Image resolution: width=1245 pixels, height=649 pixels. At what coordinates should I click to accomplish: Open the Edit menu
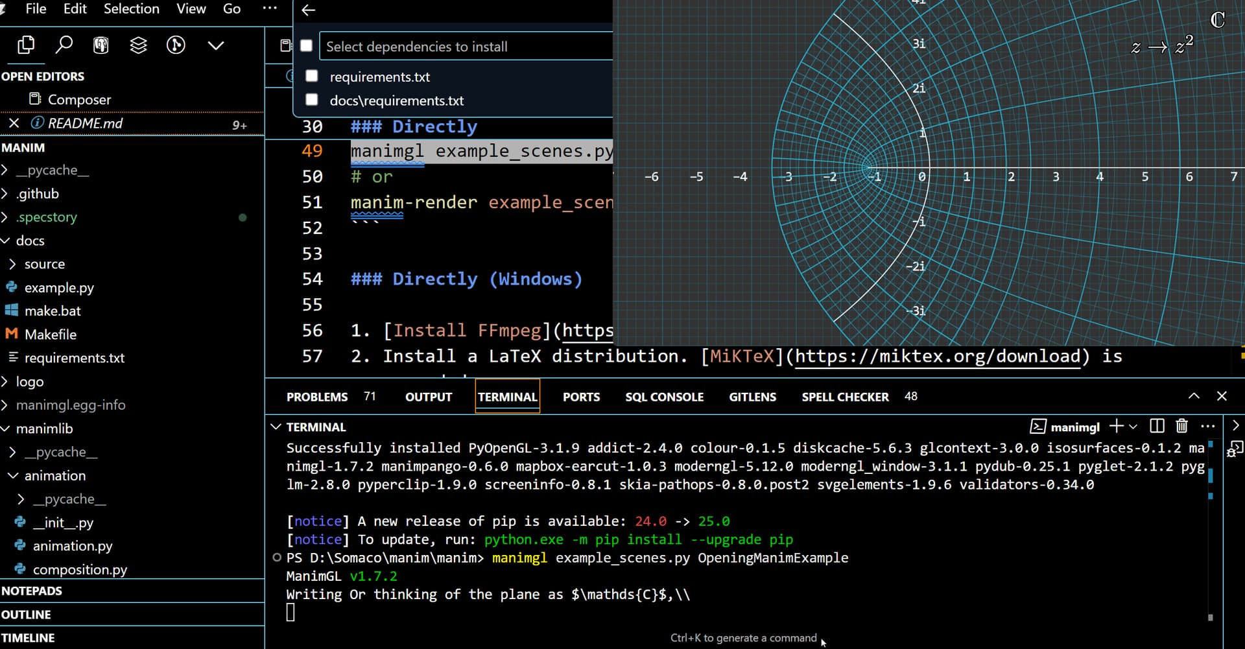tap(75, 9)
